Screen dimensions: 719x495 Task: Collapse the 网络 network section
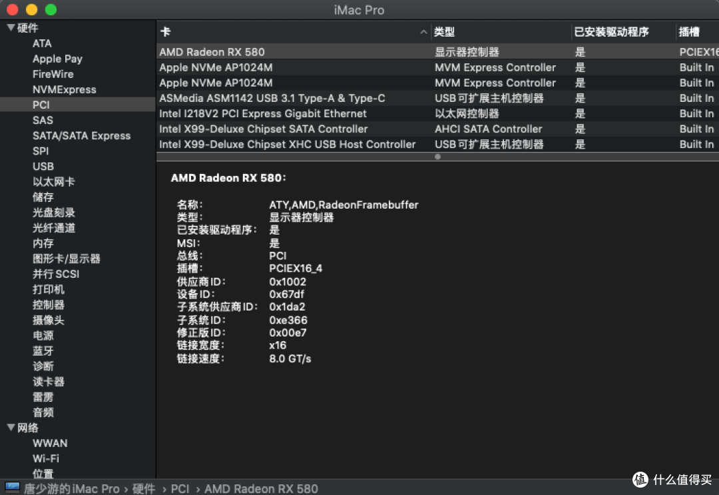(11, 428)
